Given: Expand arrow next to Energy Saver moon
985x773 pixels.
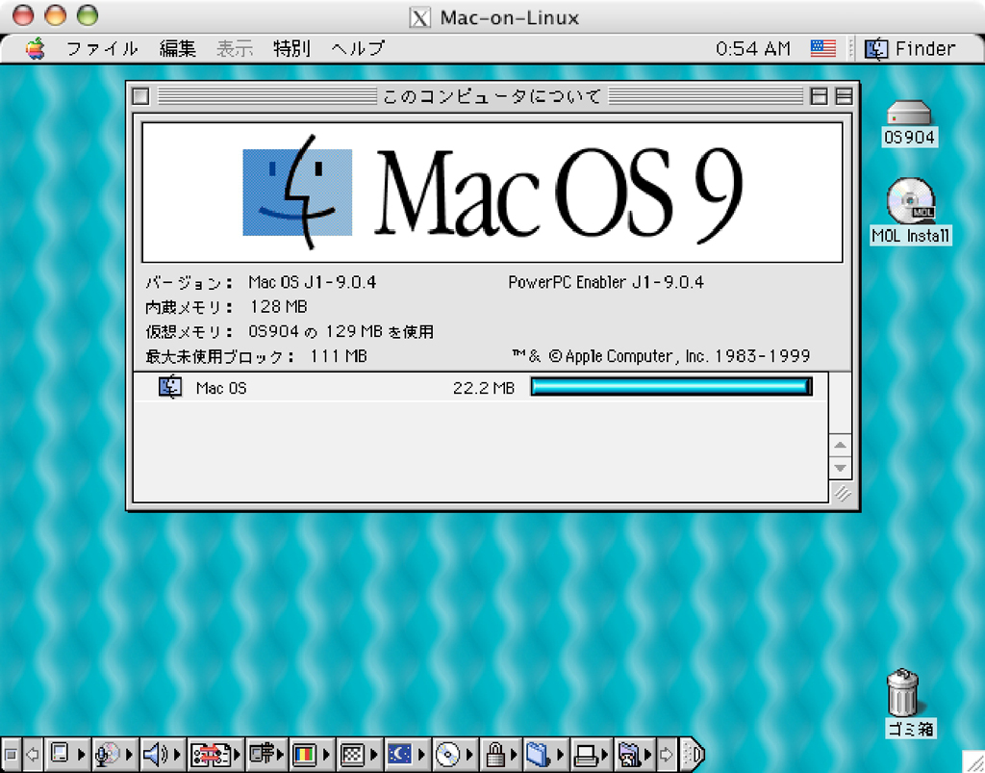Looking at the screenshot, I should tap(421, 754).
